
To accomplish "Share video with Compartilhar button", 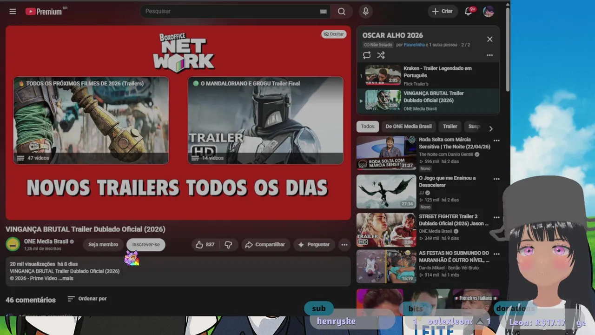I will coord(265,245).
